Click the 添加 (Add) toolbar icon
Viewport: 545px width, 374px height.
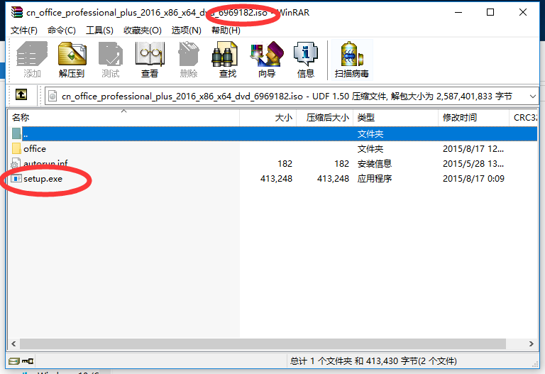tap(32, 59)
